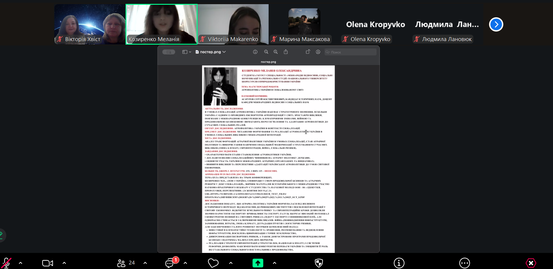The height and width of the screenshot is (269, 553).
Task: Expand audio options arrow beside microphone
Action: point(21,263)
